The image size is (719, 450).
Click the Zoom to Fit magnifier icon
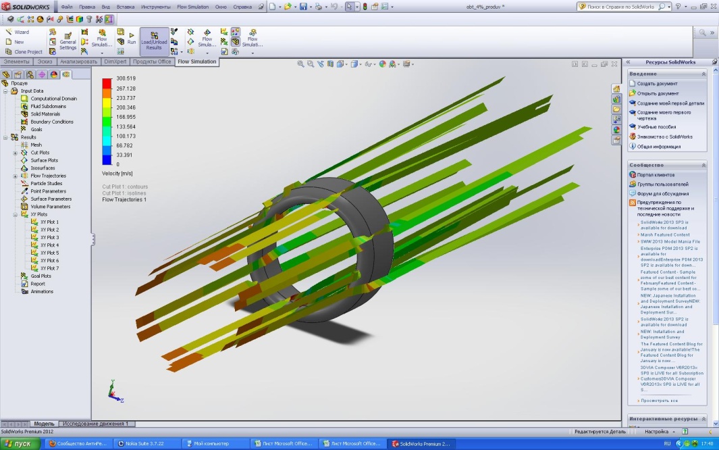pyautogui.click(x=301, y=64)
